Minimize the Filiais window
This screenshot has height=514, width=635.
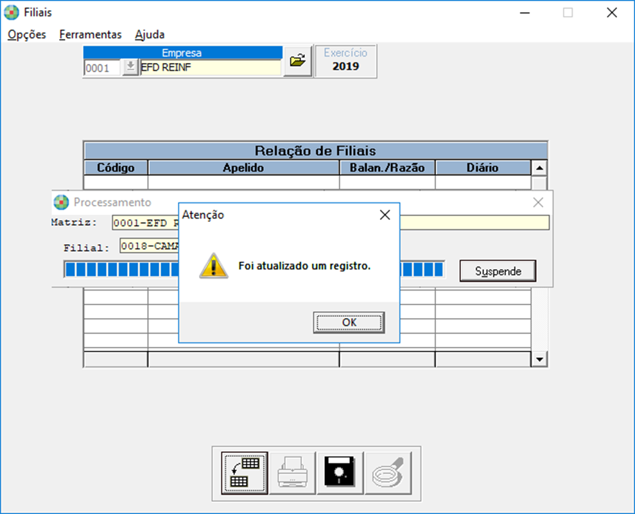[x=525, y=13]
